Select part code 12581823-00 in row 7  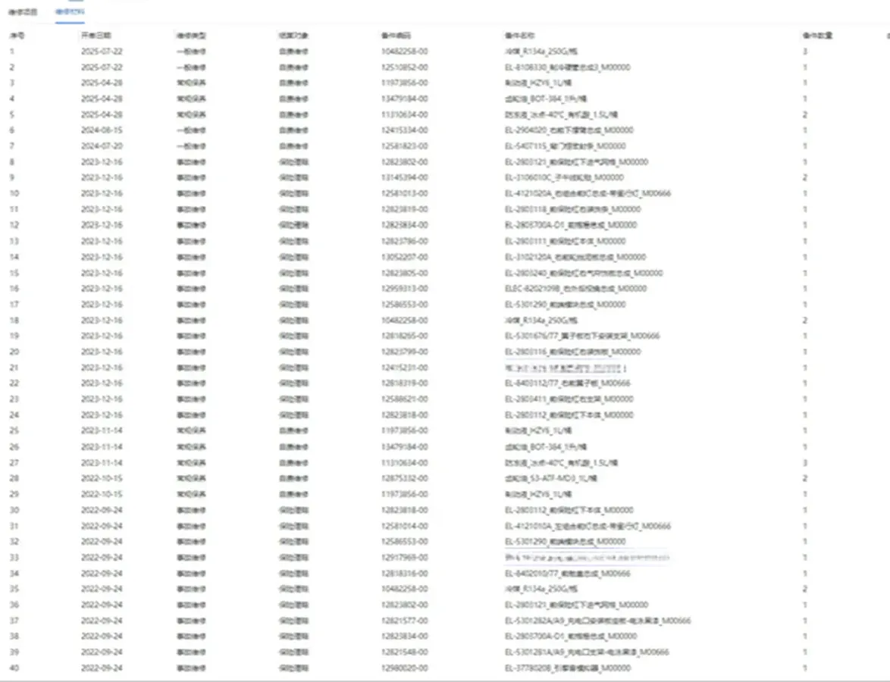404,146
